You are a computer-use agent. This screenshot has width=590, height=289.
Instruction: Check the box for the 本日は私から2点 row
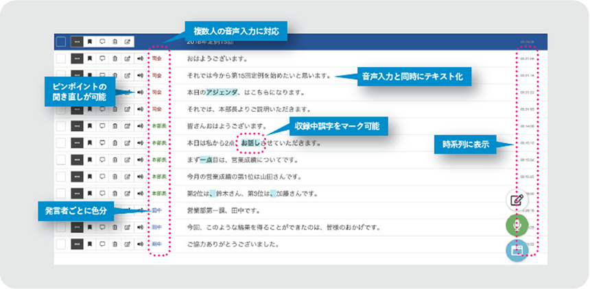60,143
